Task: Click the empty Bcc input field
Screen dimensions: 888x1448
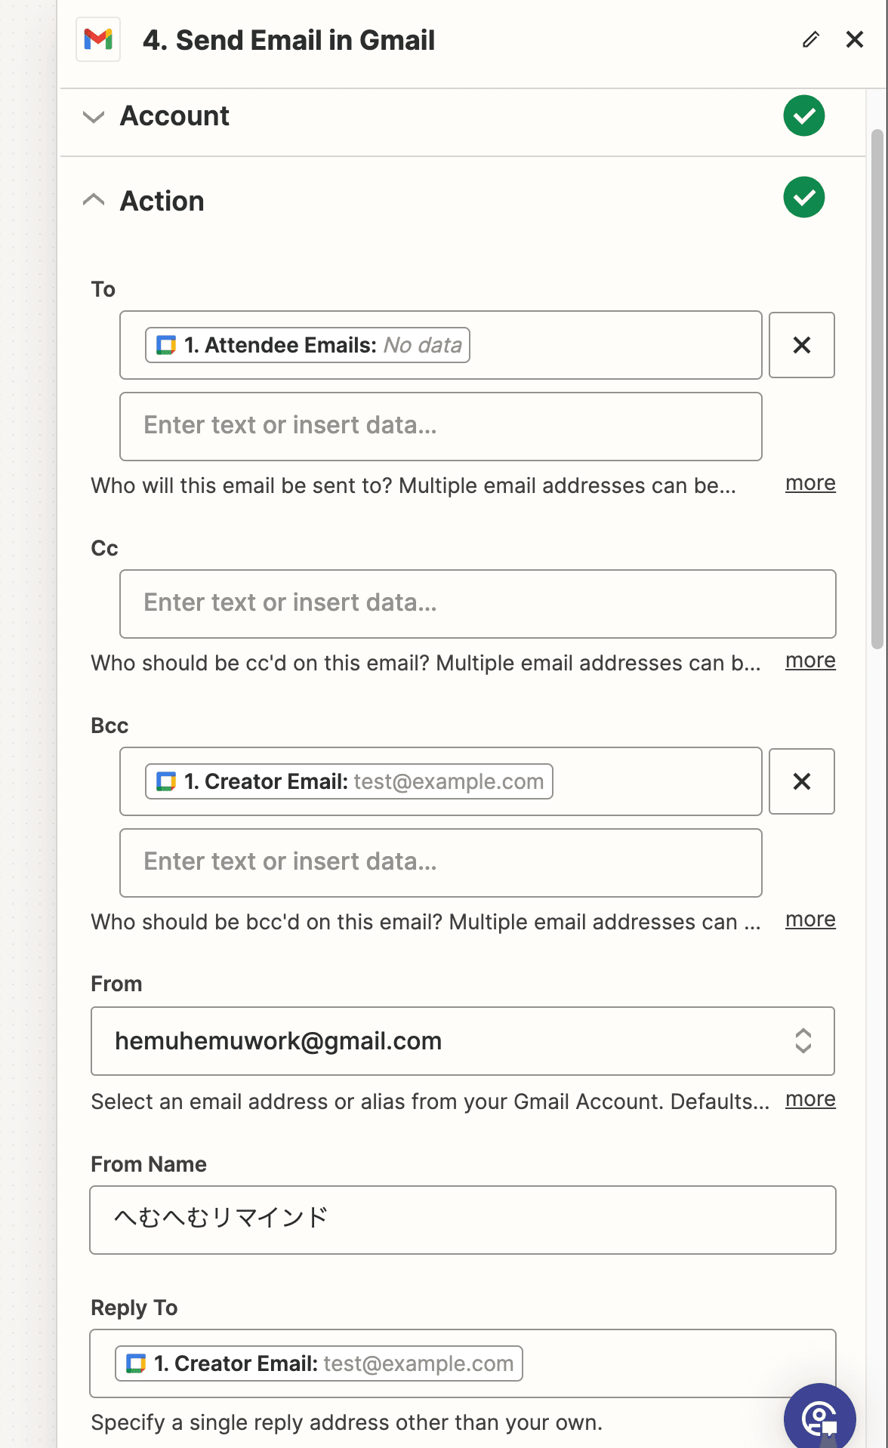Action: [441, 863]
